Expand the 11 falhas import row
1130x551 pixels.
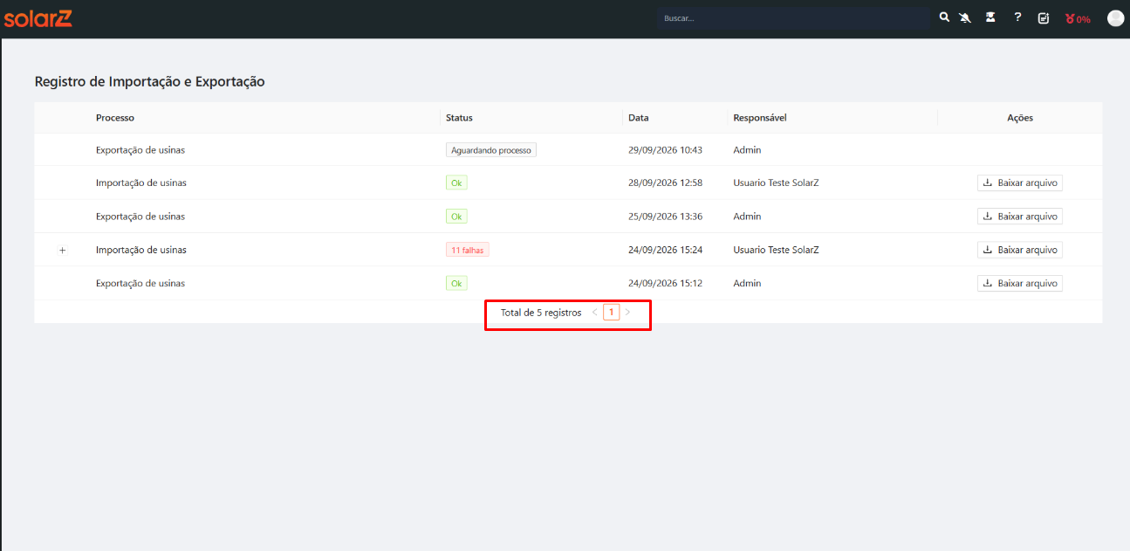click(x=62, y=250)
